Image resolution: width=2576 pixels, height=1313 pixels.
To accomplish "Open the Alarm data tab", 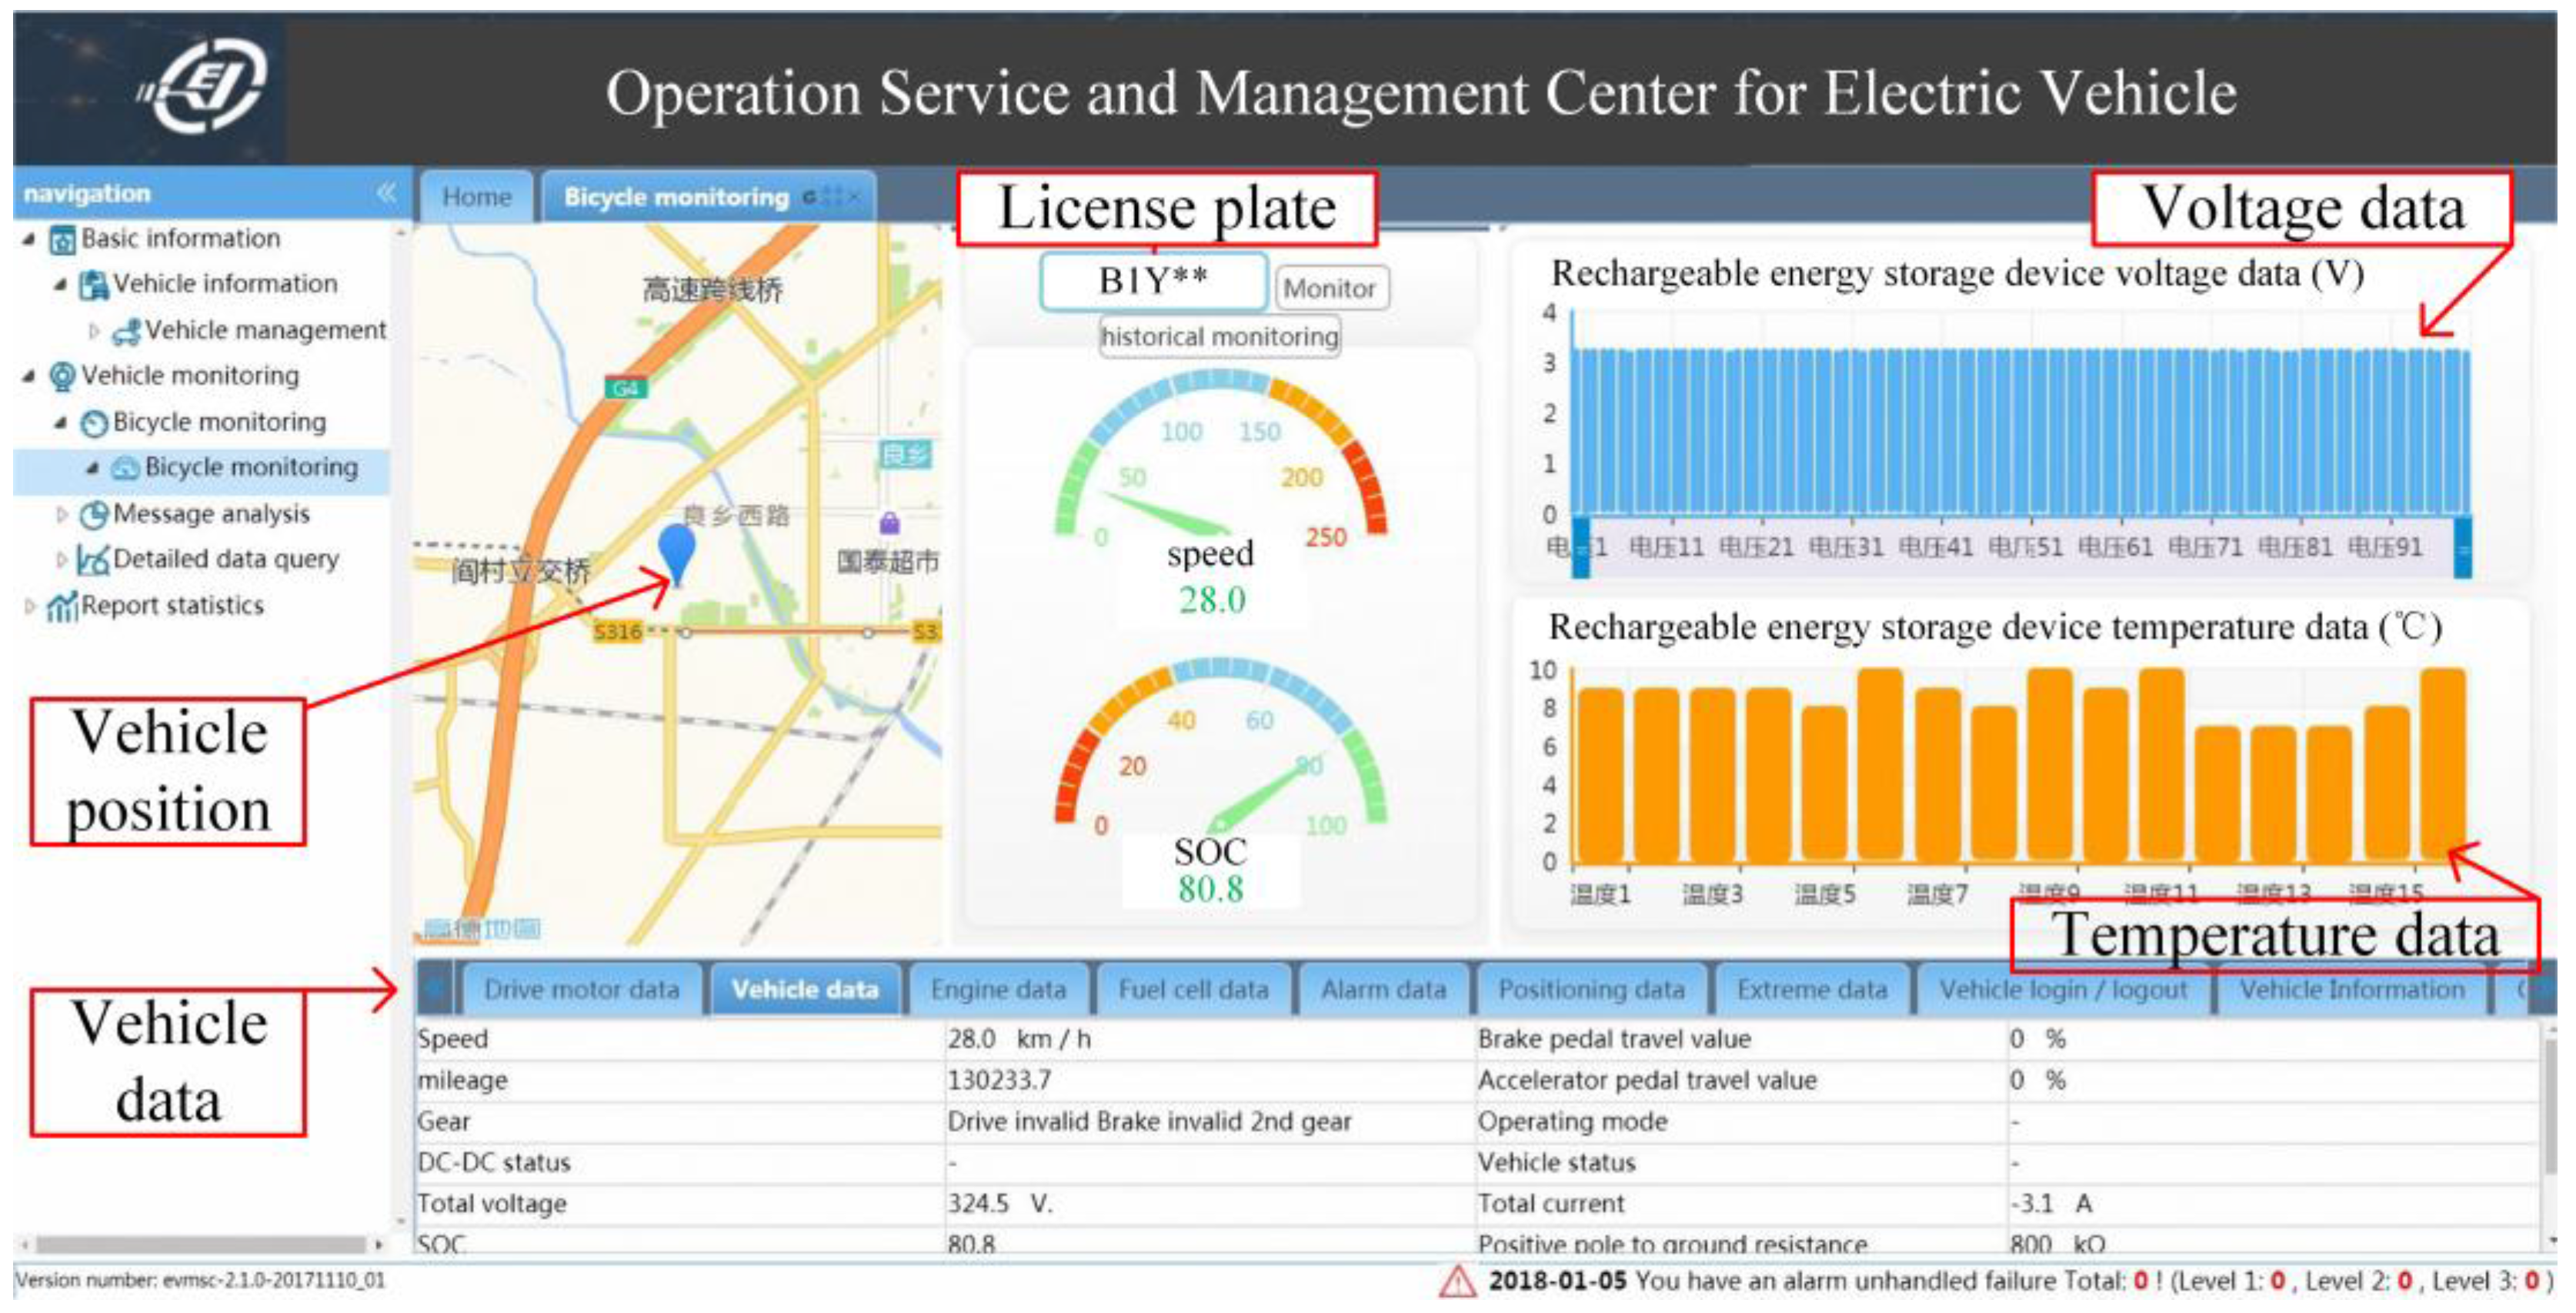I will click(1383, 991).
